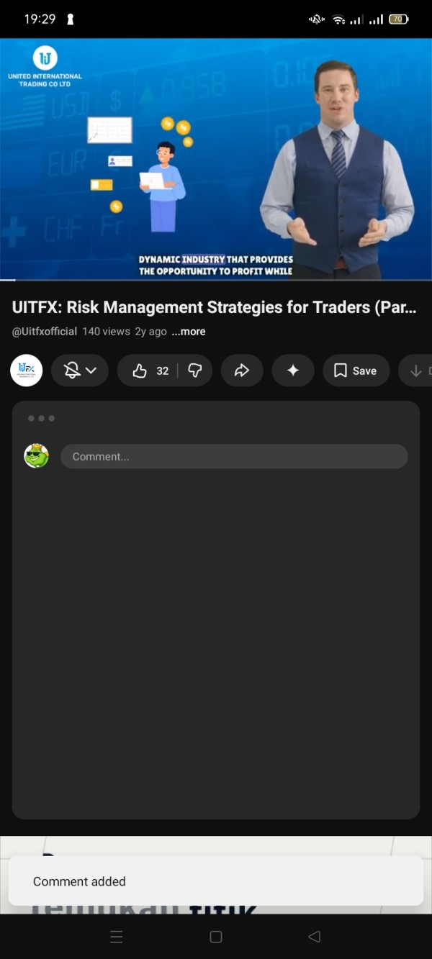Tap the thumbs down dislike icon
Screen dimensions: 432x959
click(x=195, y=371)
